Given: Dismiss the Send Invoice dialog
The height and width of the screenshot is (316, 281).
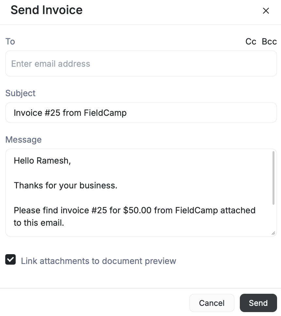Looking at the screenshot, I should (x=266, y=11).
